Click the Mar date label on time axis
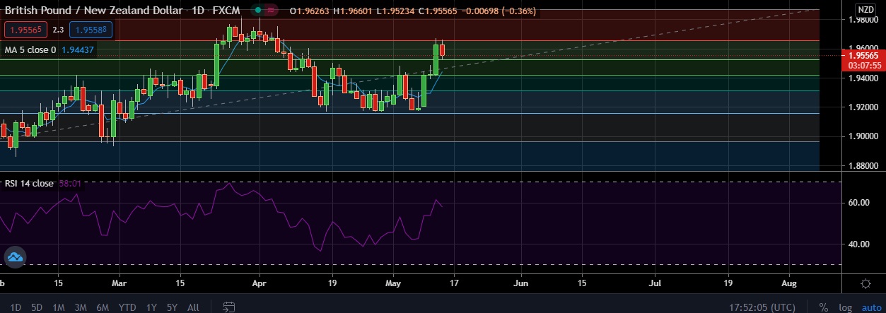The width and height of the screenshot is (886, 313). pyautogui.click(x=120, y=283)
